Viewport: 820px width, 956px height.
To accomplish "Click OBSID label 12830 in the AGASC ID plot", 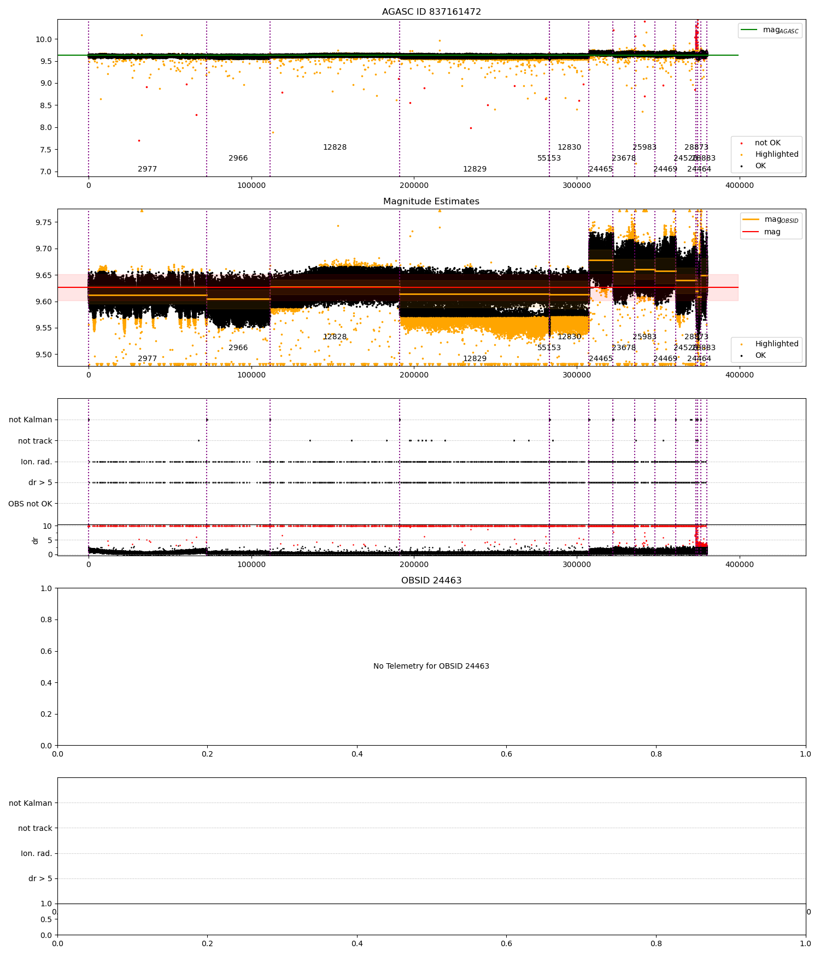I will [569, 147].
